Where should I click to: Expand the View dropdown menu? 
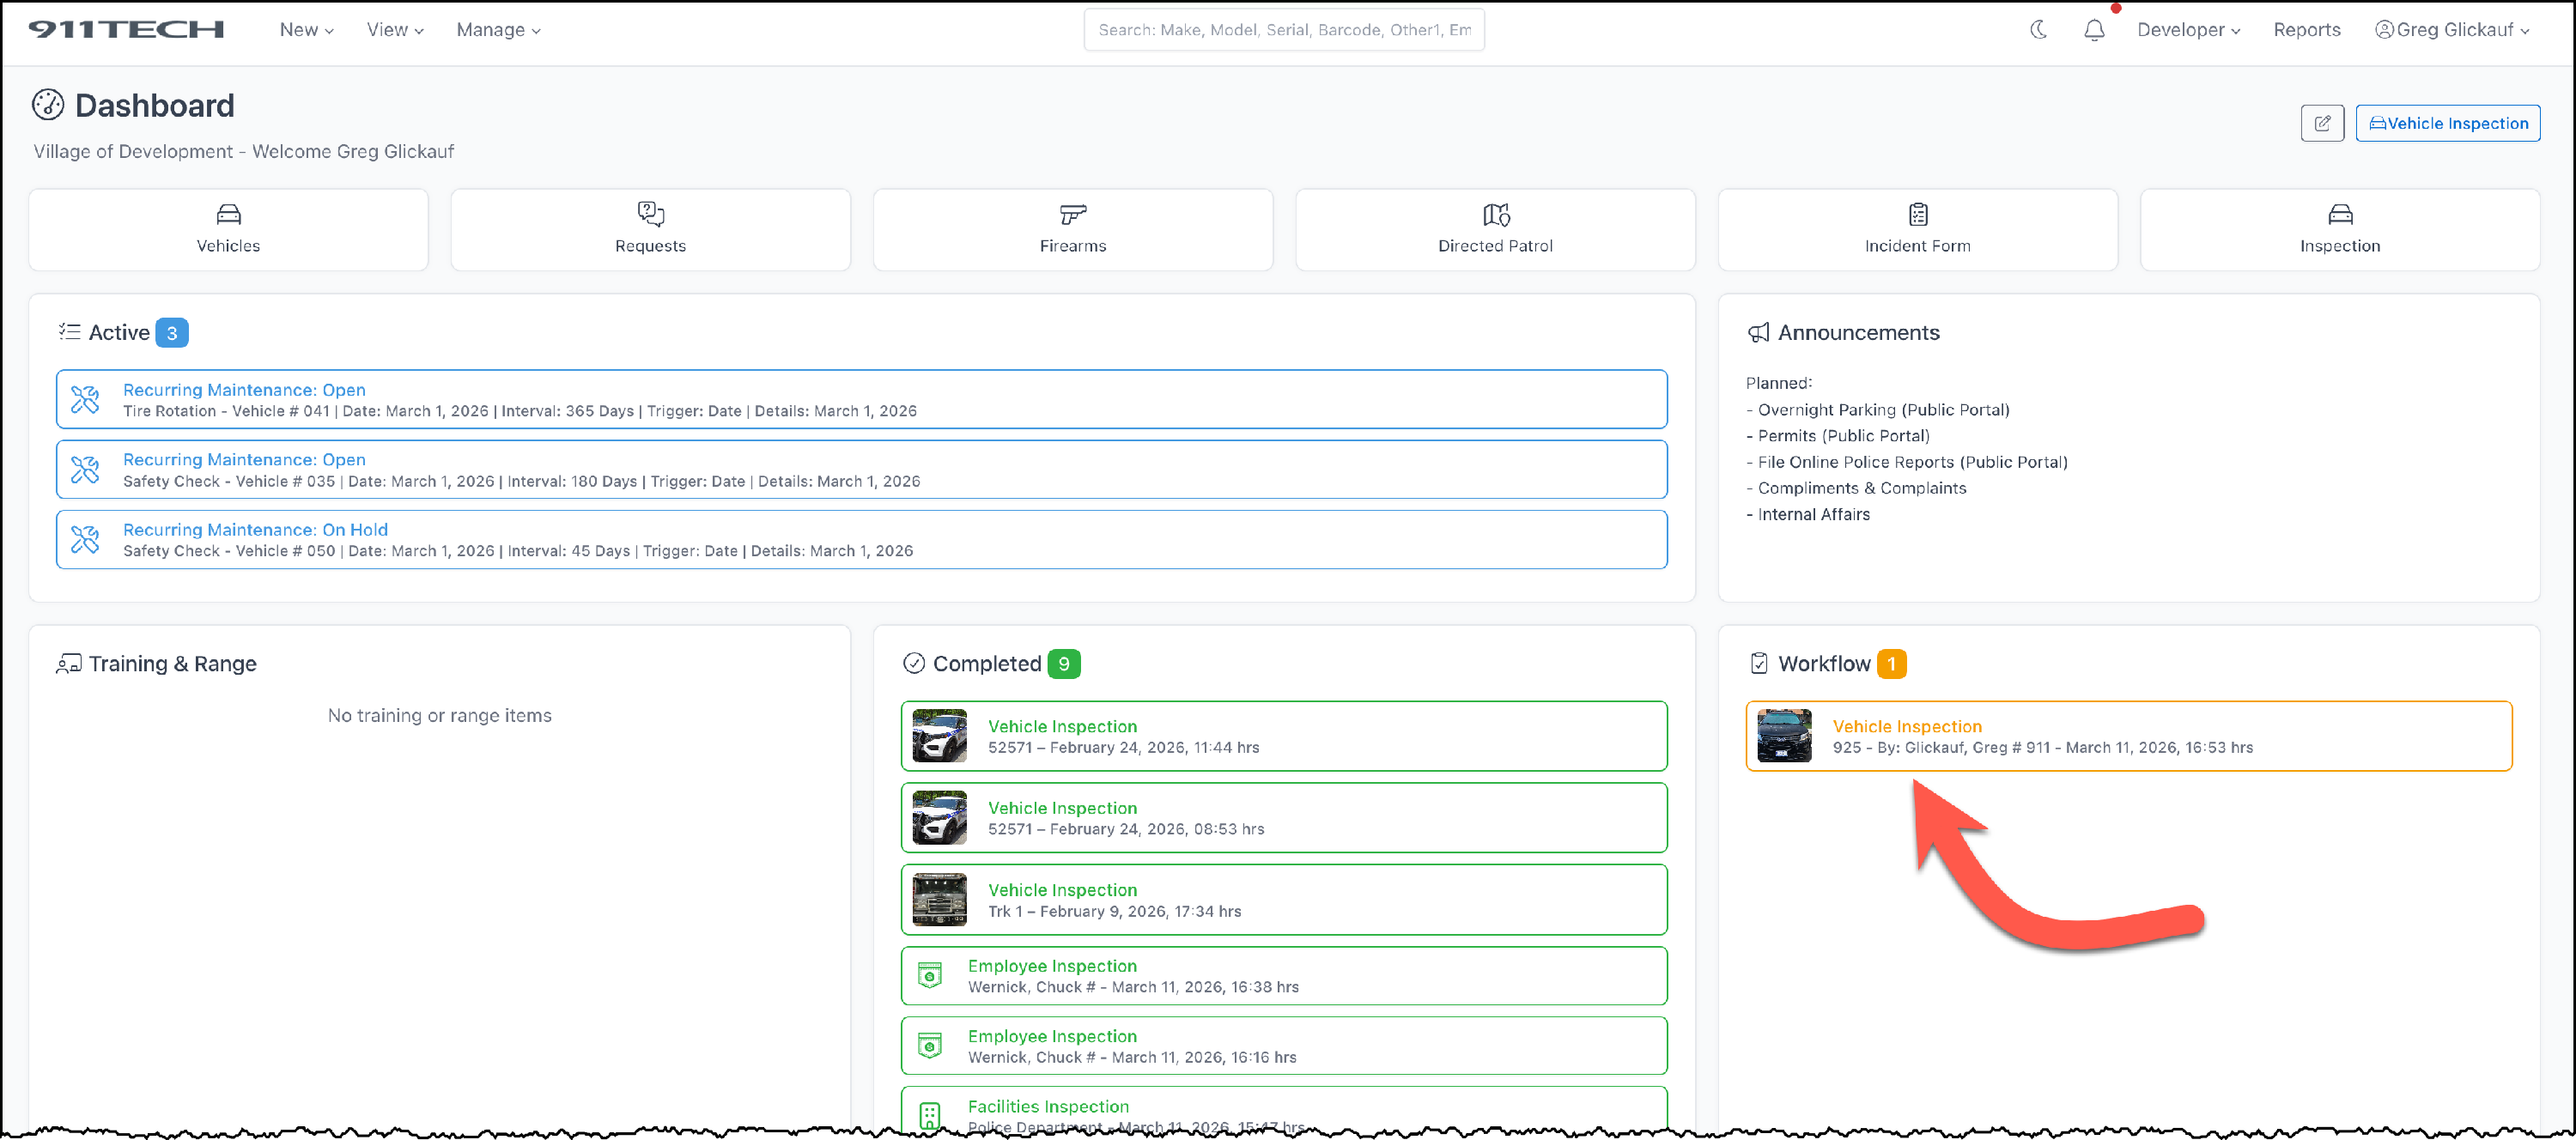point(394,30)
